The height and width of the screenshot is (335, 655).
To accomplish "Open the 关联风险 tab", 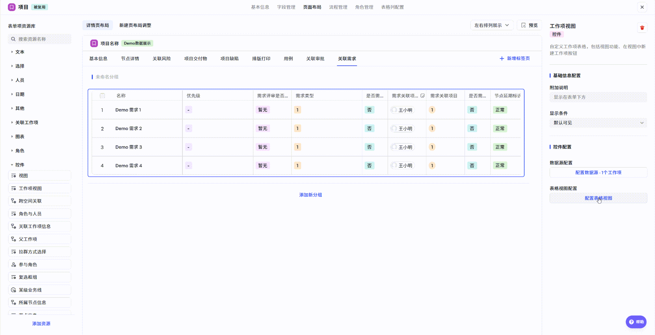I will [162, 59].
